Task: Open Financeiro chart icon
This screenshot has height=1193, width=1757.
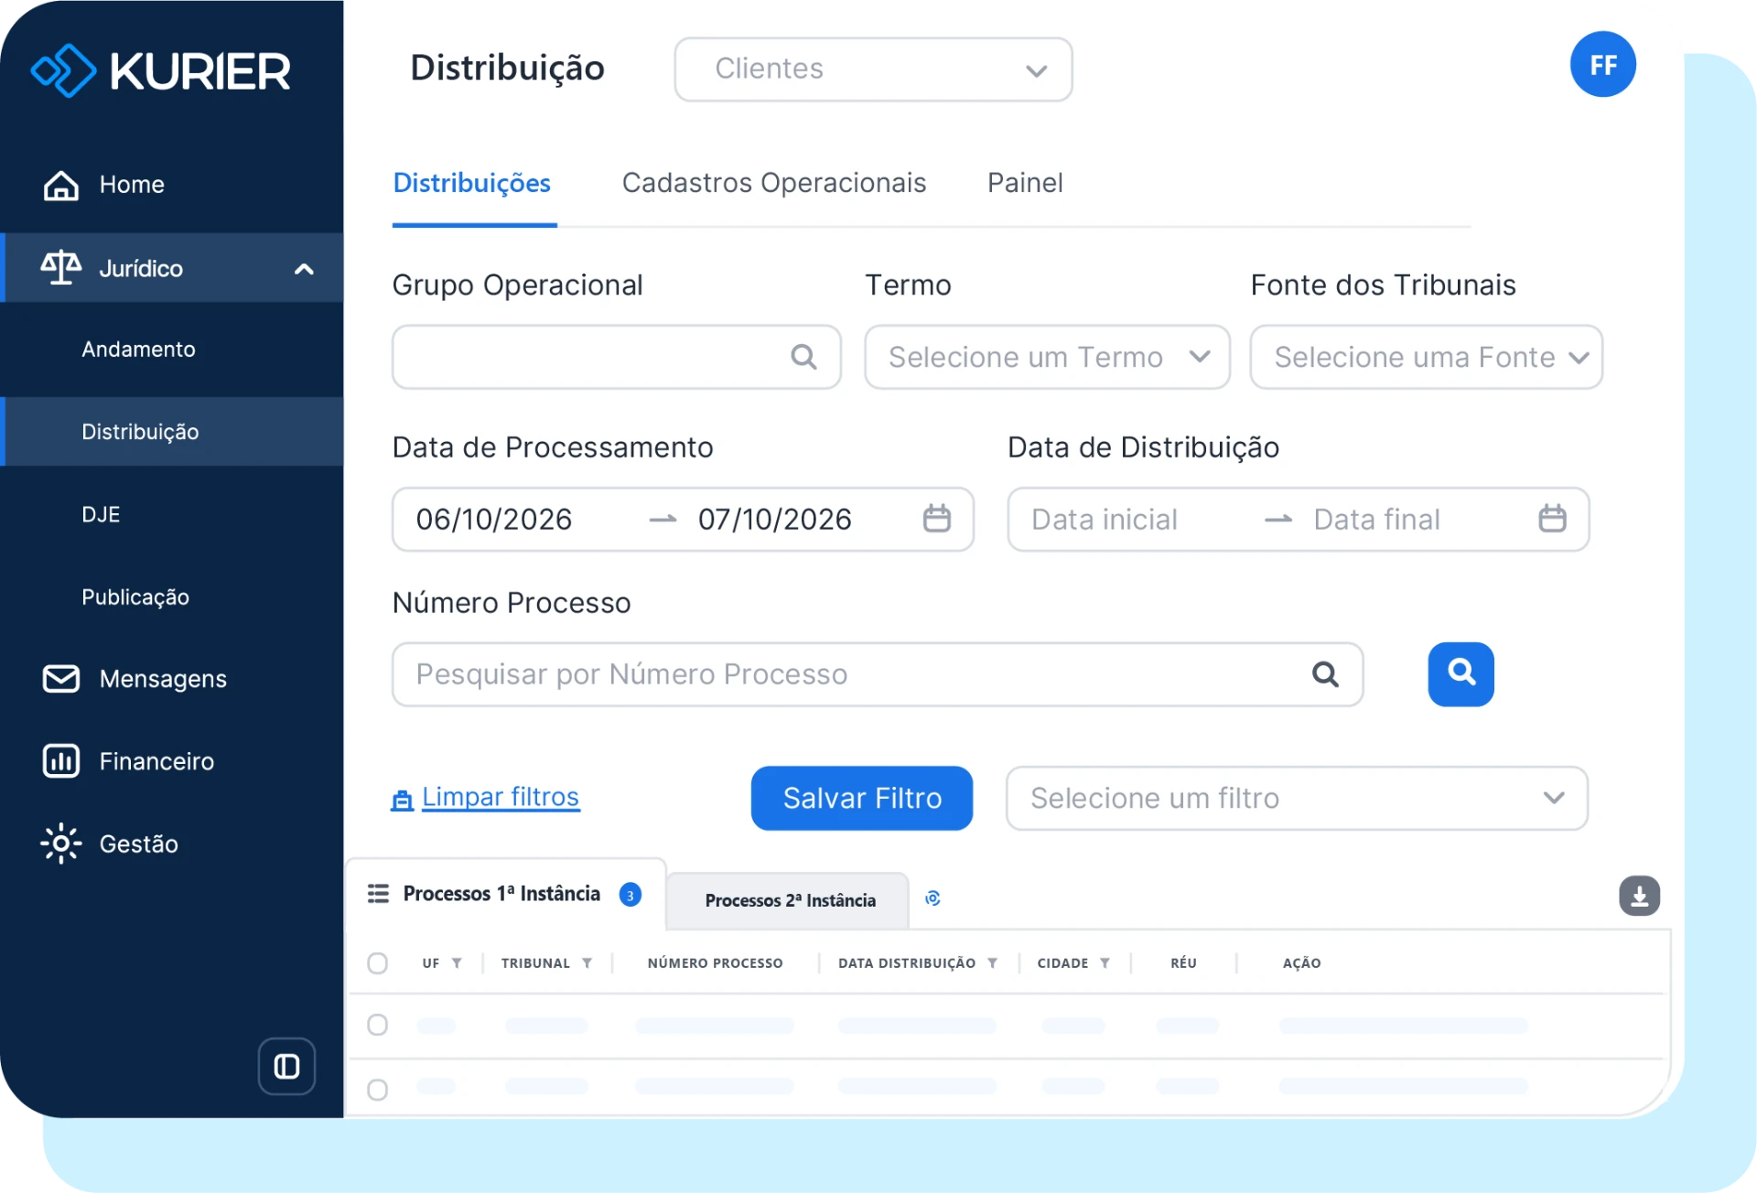Action: pos(61,761)
